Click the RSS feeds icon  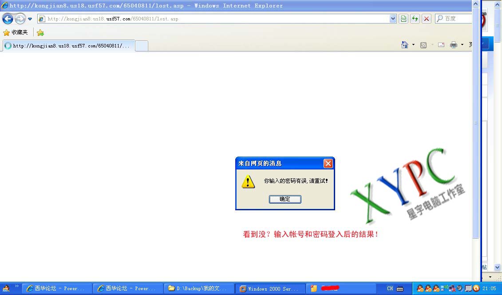click(x=423, y=45)
